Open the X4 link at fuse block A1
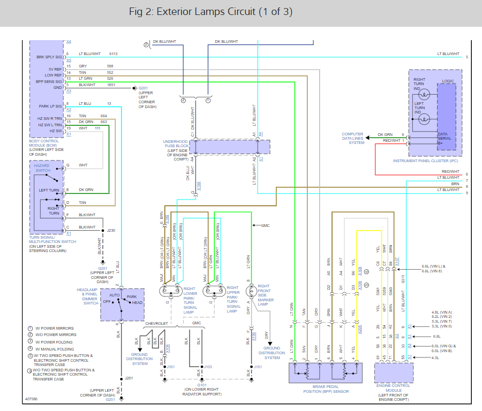Image resolution: width=482 pixels, height=411 pixels. coord(260,134)
